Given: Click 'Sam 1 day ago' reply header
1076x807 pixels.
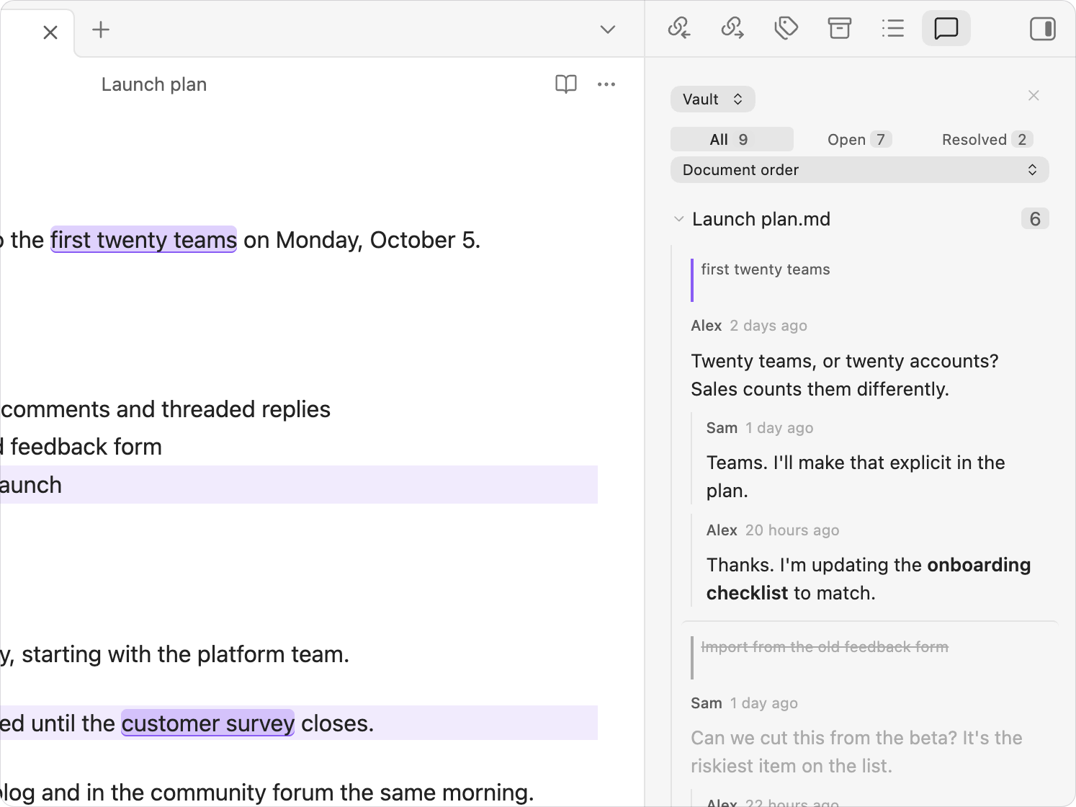Looking at the screenshot, I should (760, 428).
